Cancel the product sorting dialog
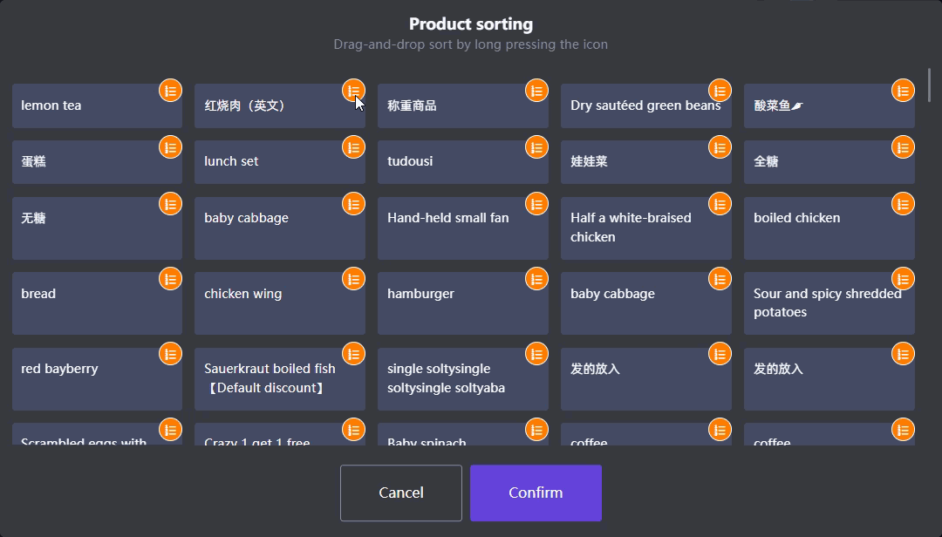 pyautogui.click(x=401, y=493)
